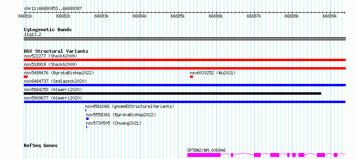Open nsv4561066 (gnomADStructuralVariants) label

tap(130, 107)
